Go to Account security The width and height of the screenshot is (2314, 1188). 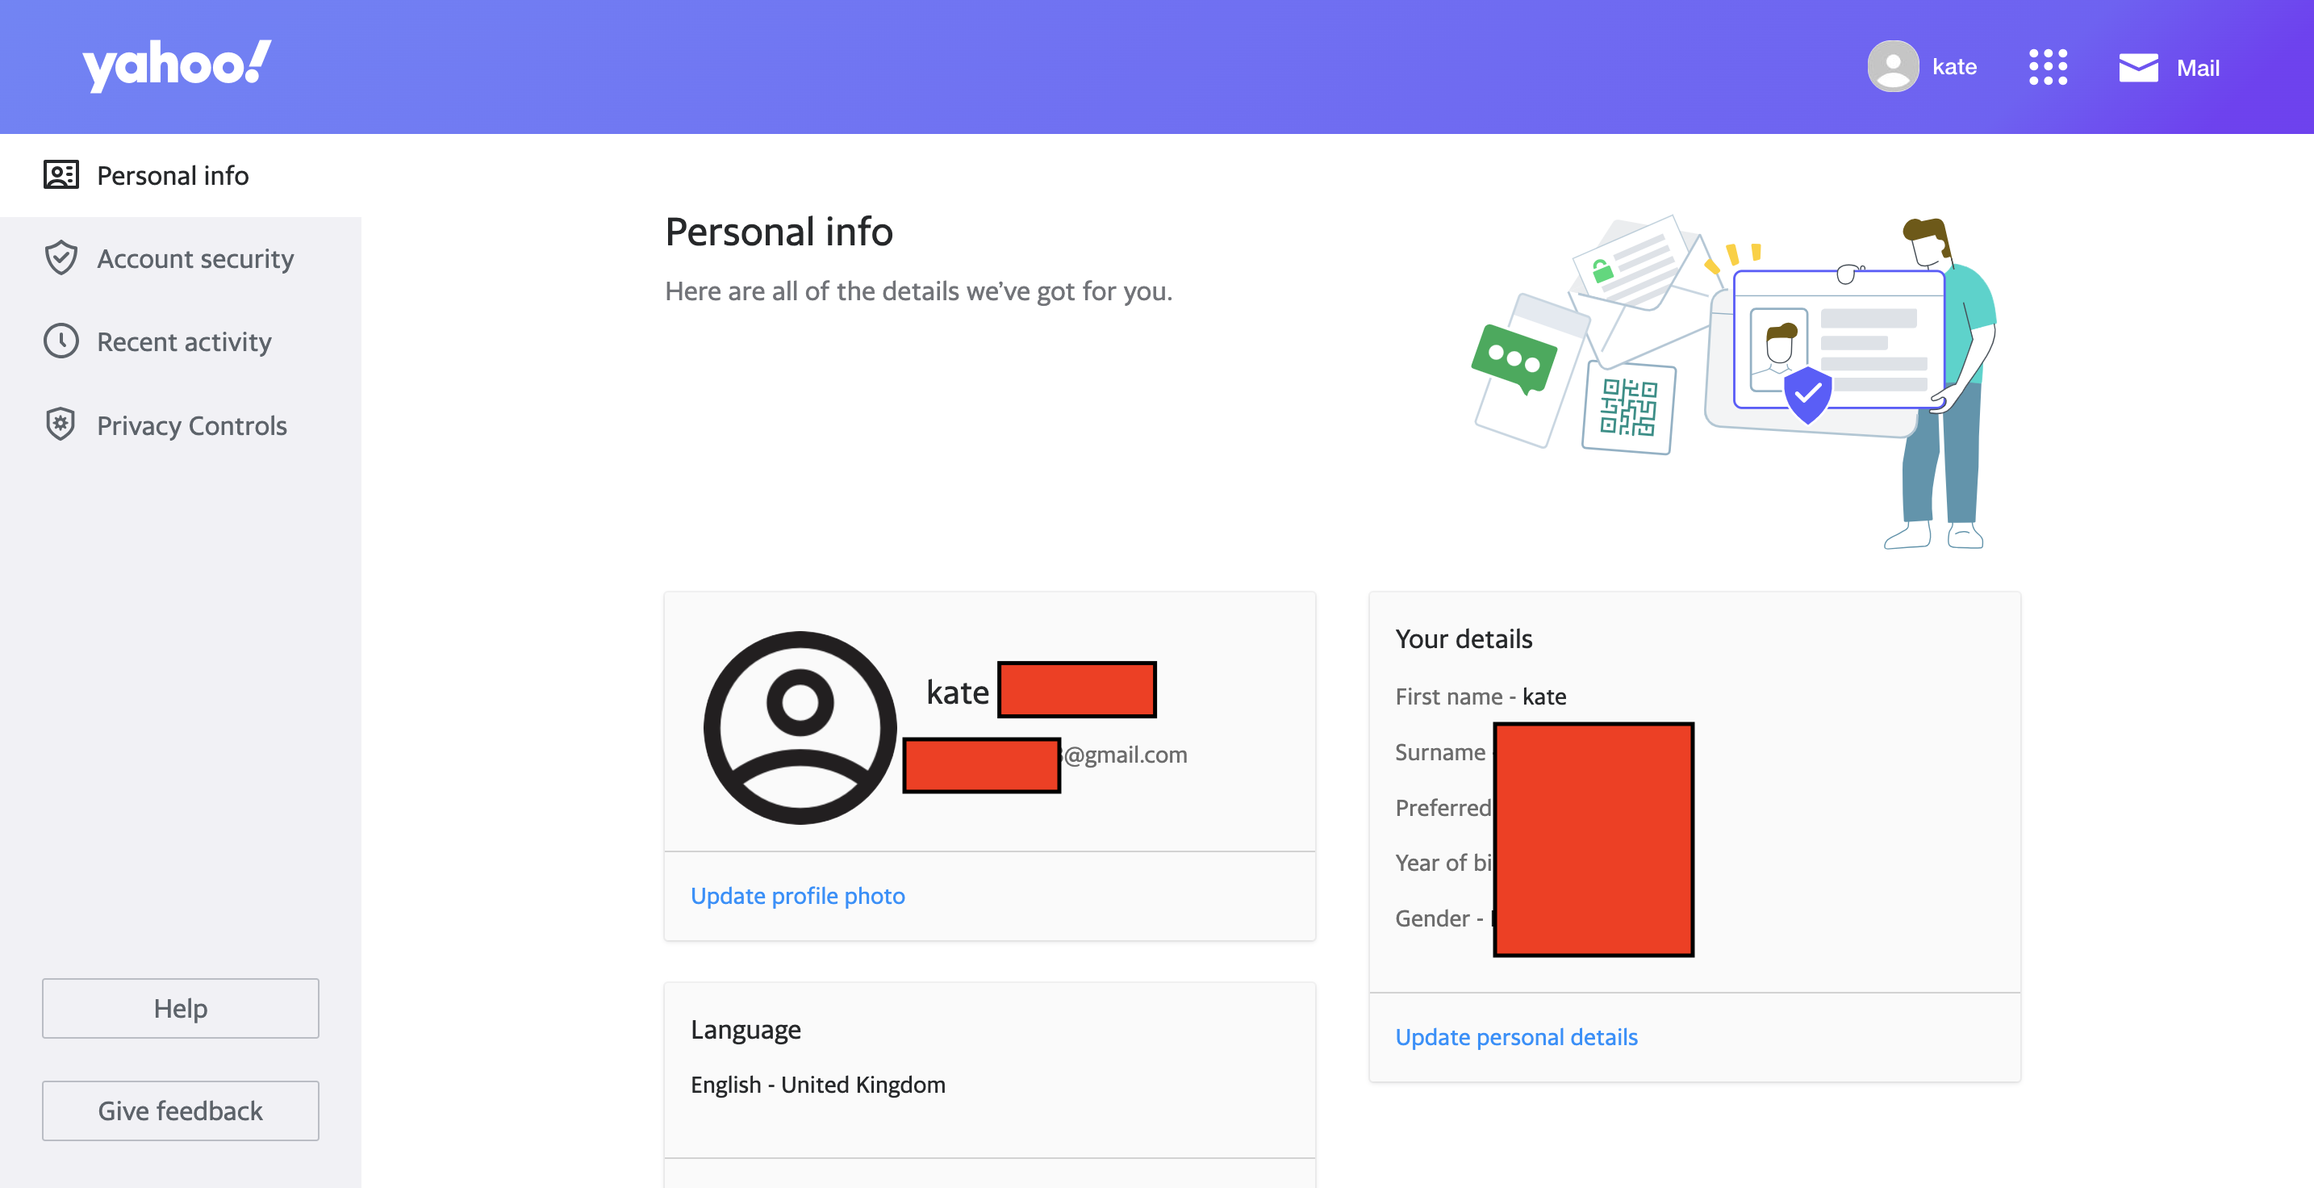tap(195, 259)
